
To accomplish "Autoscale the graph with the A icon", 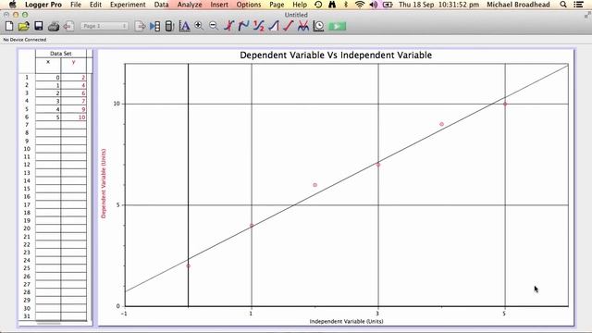I will click(184, 26).
